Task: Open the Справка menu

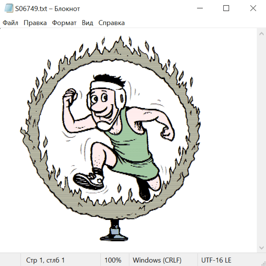Action: 111,23
